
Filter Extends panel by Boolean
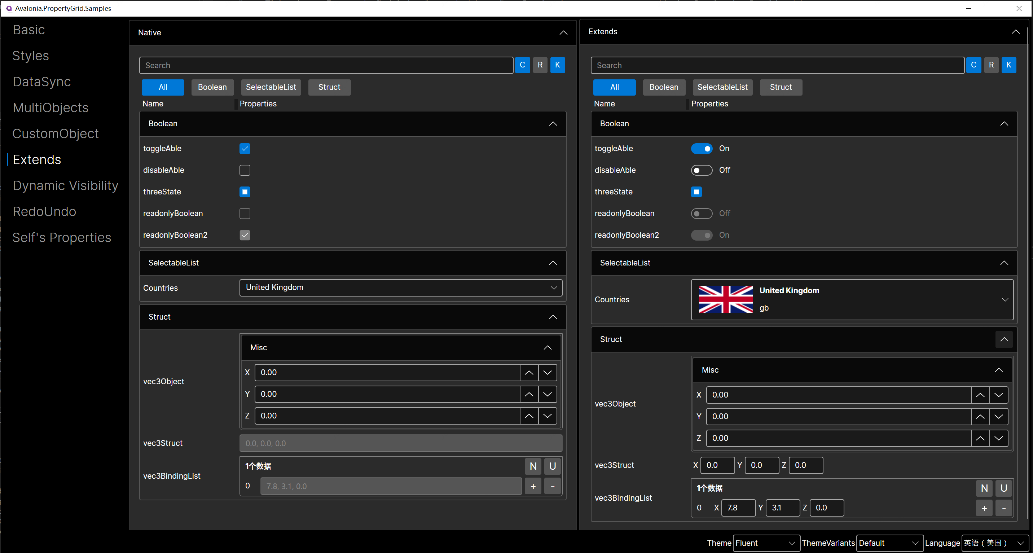click(664, 87)
